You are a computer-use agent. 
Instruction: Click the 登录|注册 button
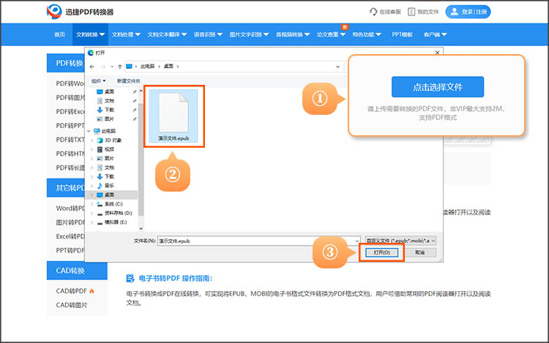tap(468, 12)
